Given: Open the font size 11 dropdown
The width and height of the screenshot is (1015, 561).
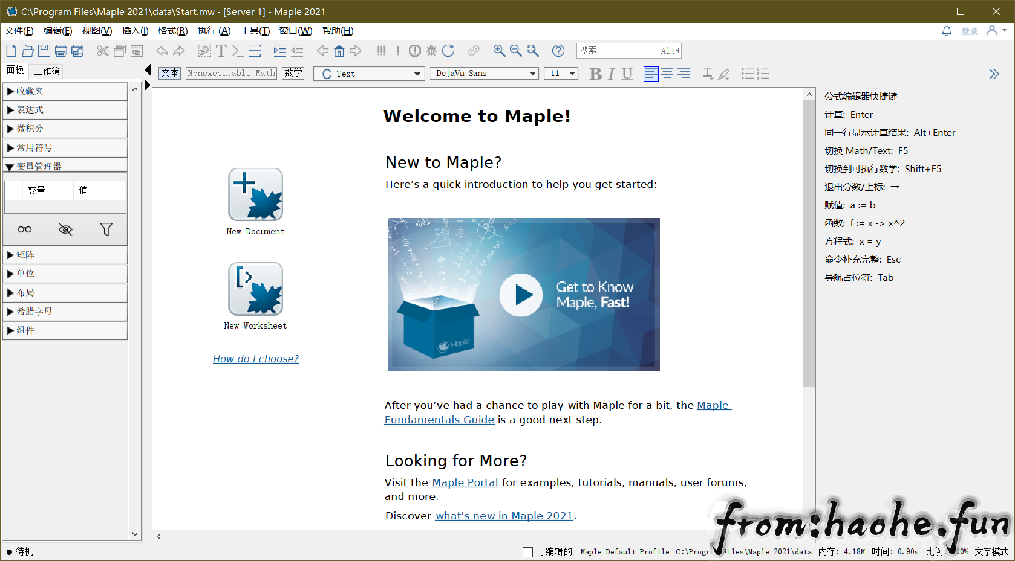Looking at the screenshot, I should 561,74.
